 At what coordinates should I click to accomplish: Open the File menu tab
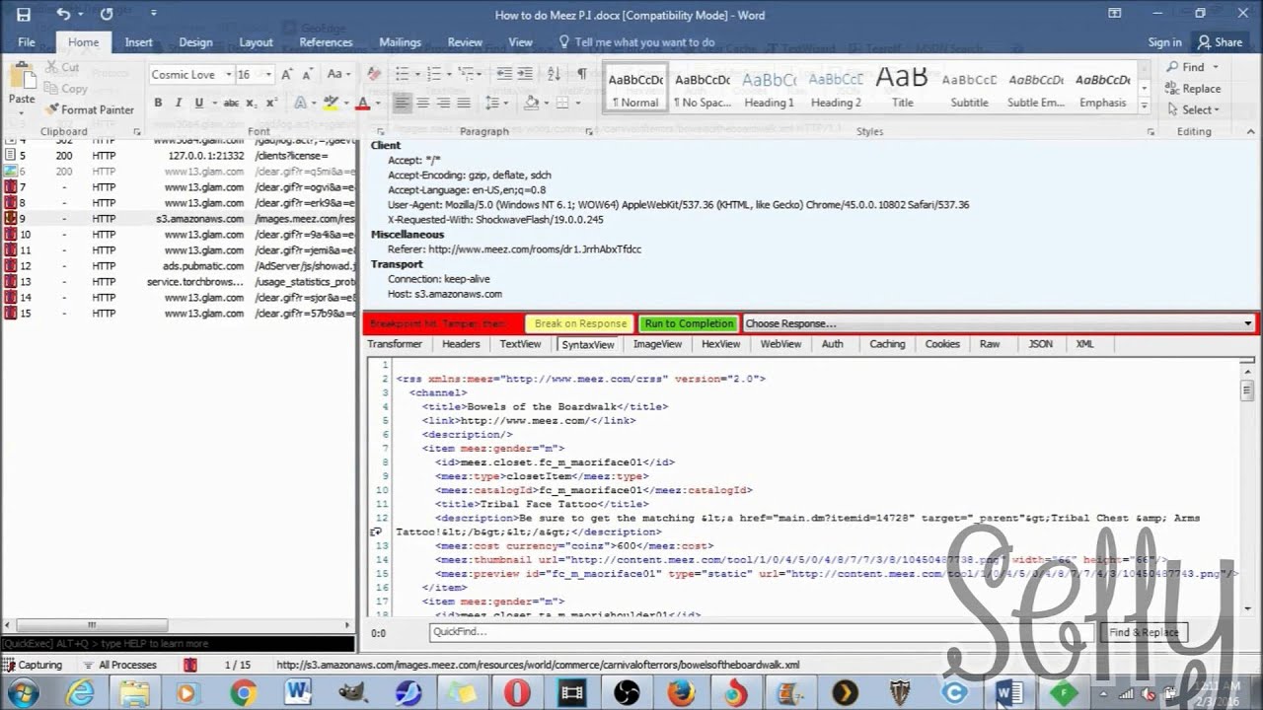pos(27,42)
